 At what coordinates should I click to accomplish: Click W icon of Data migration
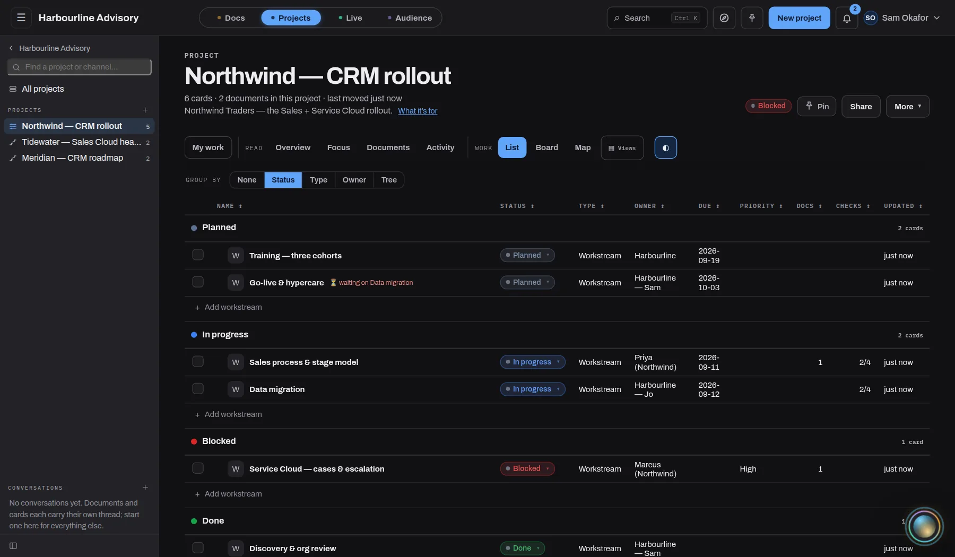236,389
